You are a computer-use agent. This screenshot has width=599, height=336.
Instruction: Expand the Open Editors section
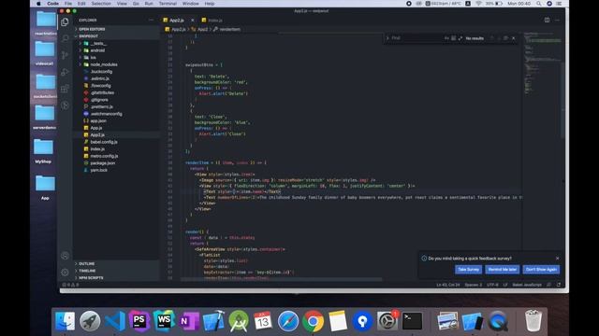116,29
